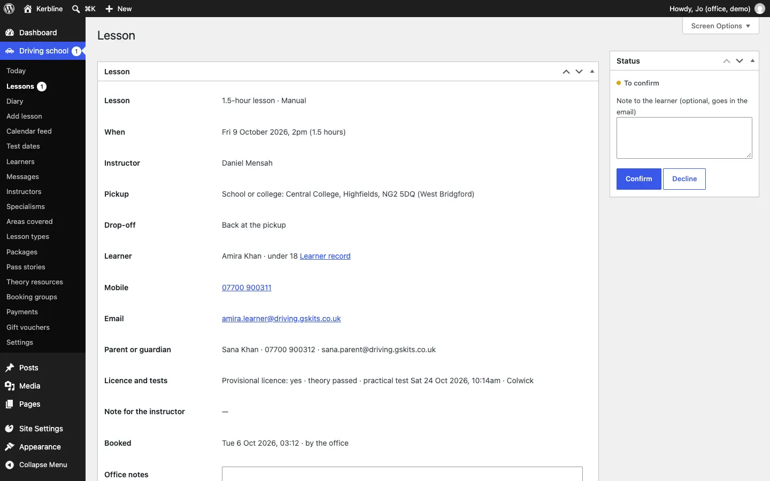Move the Status panel down
Image resolution: width=770 pixels, height=481 pixels.
point(740,61)
